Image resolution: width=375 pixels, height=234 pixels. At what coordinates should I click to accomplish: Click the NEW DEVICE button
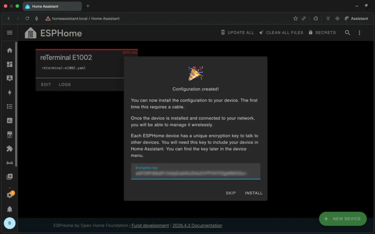(343, 219)
